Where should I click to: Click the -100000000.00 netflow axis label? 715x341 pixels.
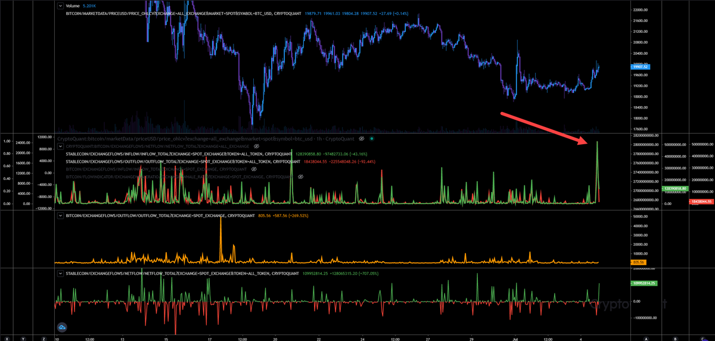[x=644, y=318]
